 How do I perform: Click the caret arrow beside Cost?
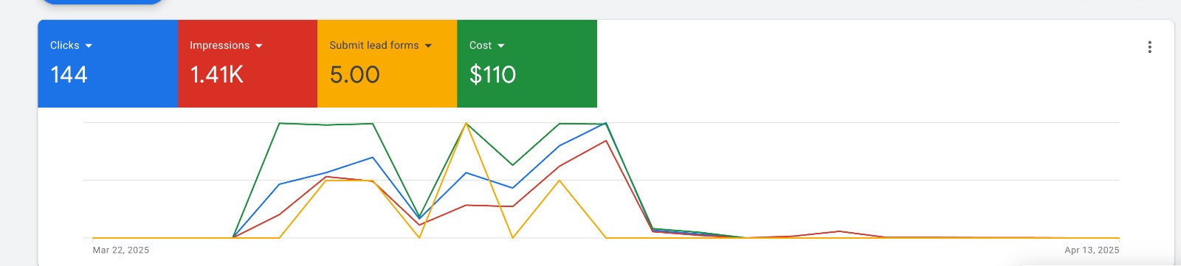point(501,46)
